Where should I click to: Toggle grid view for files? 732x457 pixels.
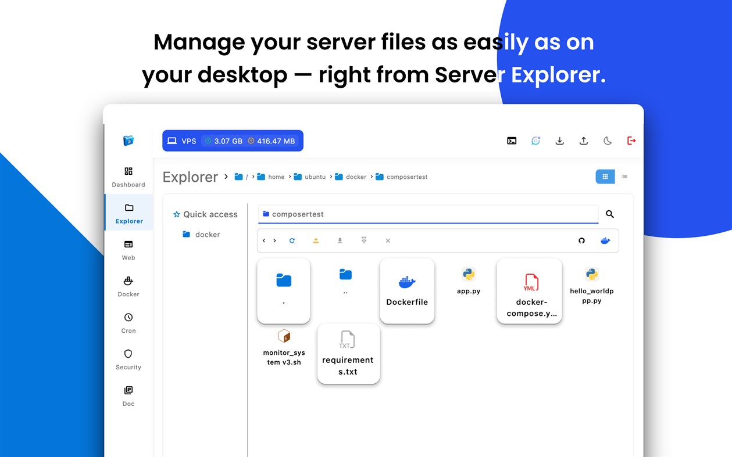click(605, 177)
